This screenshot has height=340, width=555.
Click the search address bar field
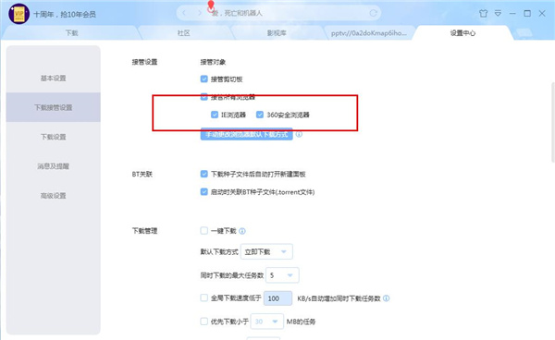click(278, 13)
